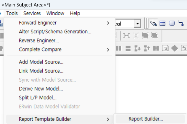Select Report Template Builder menu entry
The height and width of the screenshot is (124, 187).
pyautogui.click(x=60, y=119)
